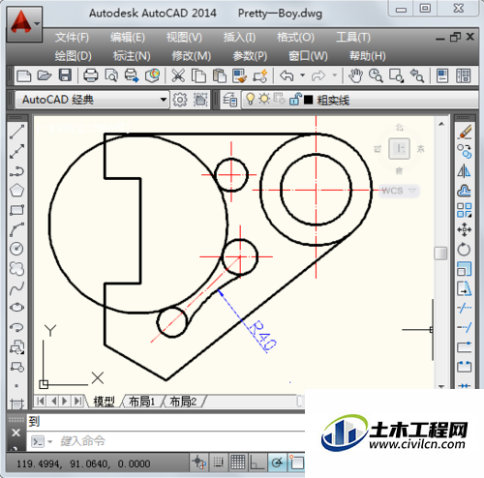484x478 pixels.
Task: Cut selection with the scissors icon
Action: click(178, 76)
